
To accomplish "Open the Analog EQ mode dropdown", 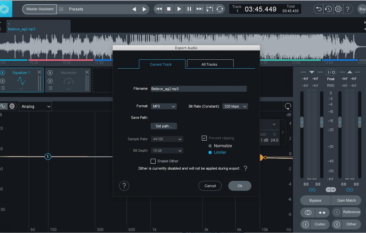I will point(35,106).
